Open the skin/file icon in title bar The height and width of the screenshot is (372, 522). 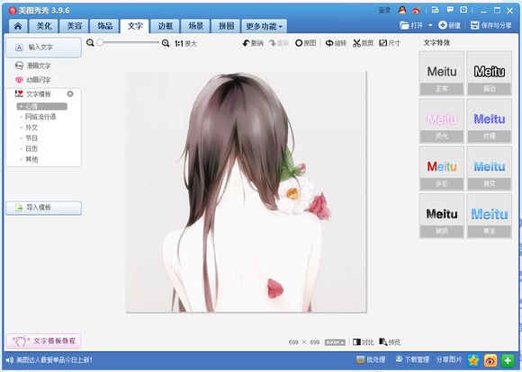435,10
